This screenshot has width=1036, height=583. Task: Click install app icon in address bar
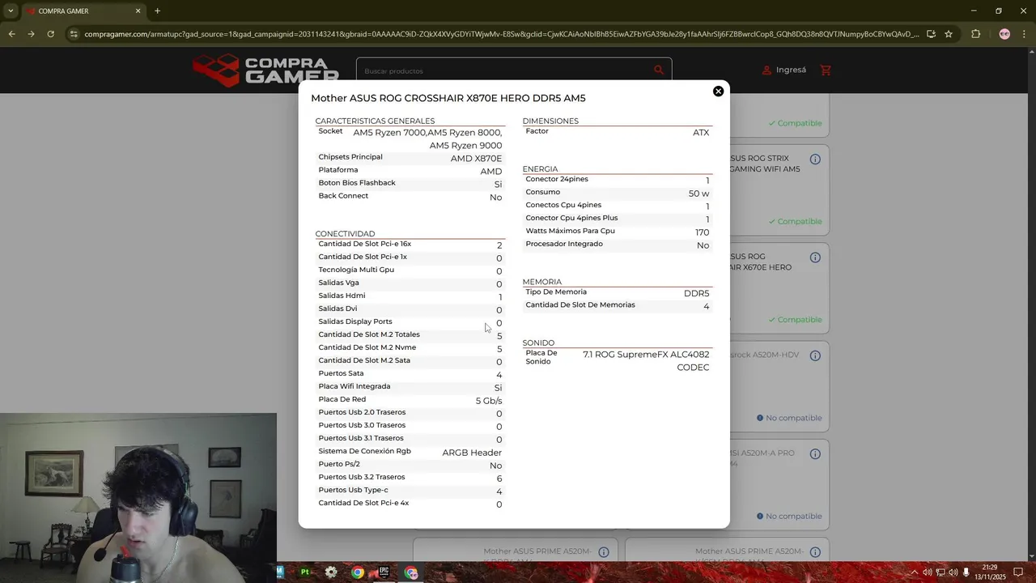tap(931, 34)
